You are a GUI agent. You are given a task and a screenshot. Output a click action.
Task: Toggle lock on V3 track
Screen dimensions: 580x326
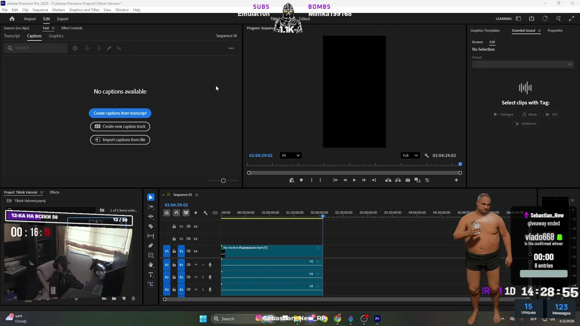(x=174, y=226)
